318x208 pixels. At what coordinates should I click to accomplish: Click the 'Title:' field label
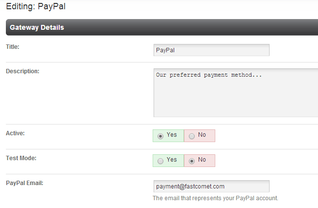click(16, 46)
